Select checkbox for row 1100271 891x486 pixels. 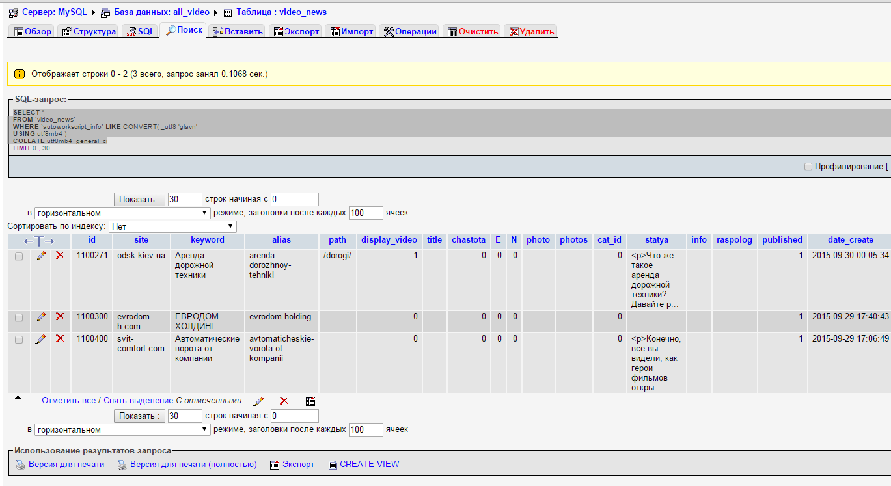[19, 256]
